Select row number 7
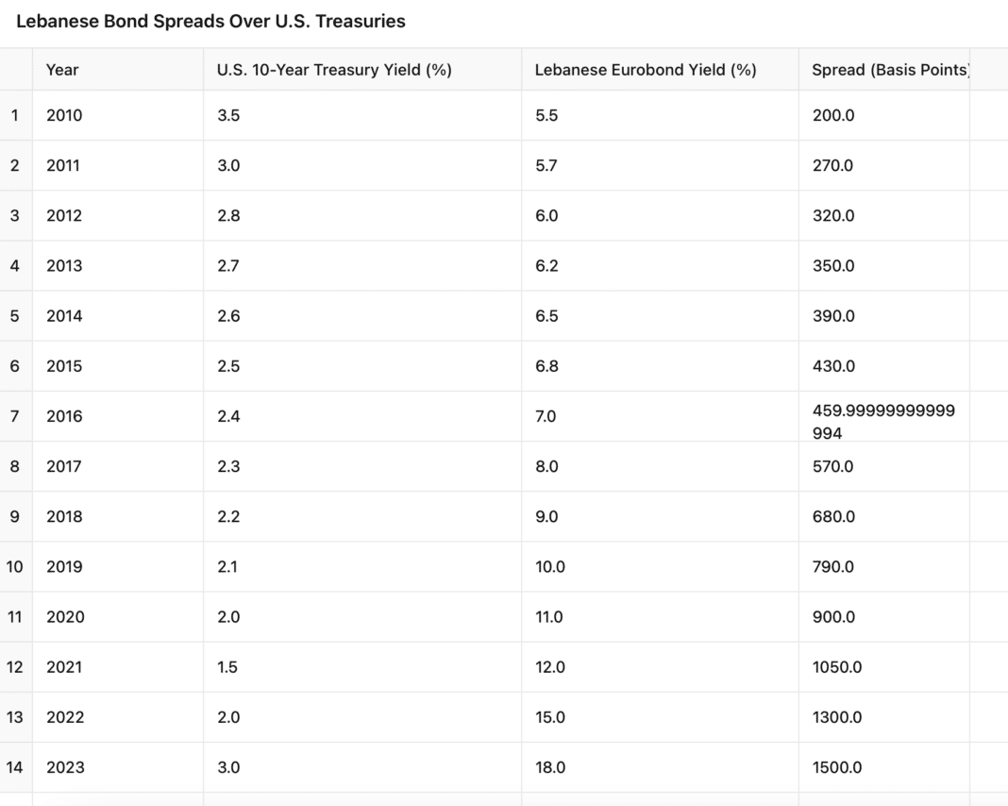1008x806 pixels. click(x=14, y=416)
